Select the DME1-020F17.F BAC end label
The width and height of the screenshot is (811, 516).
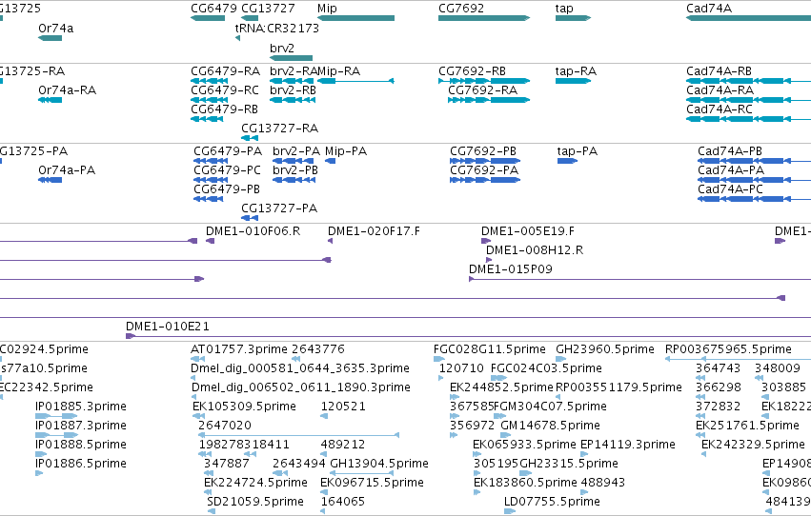tap(374, 231)
